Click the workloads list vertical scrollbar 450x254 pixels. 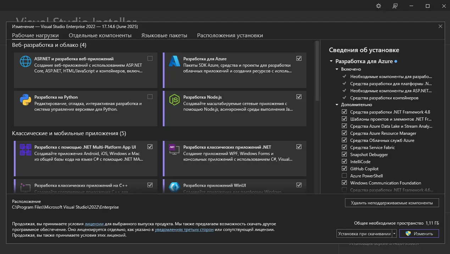pos(317,71)
